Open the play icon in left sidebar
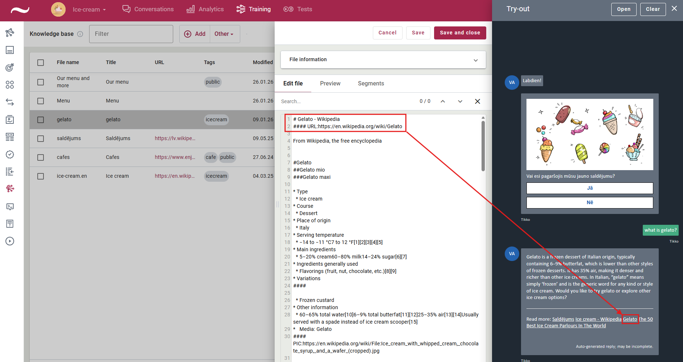The width and height of the screenshot is (683, 362). click(10, 241)
